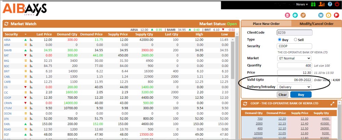Open the DCON security link
The image size is (342, 140).
point(8,113)
